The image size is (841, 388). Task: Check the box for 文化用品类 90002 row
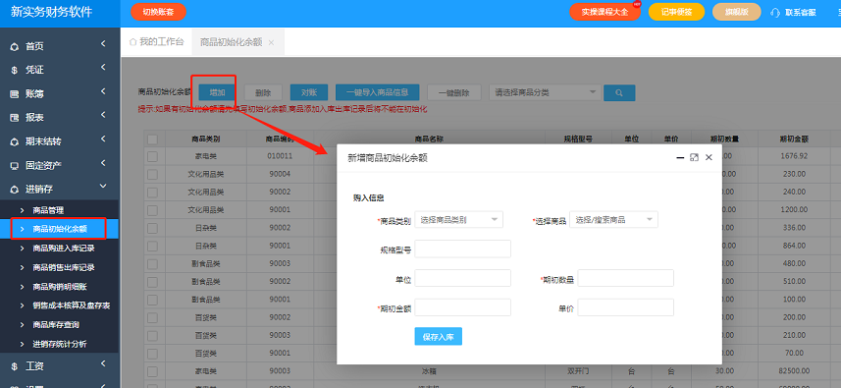152,192
